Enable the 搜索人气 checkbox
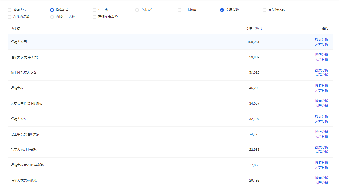This screenshot has height=194, width=339. click(x=9, y=10)
